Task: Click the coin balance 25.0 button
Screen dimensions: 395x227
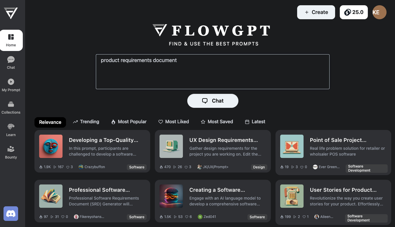Action: pyautogui.click(x=354, y=12)
